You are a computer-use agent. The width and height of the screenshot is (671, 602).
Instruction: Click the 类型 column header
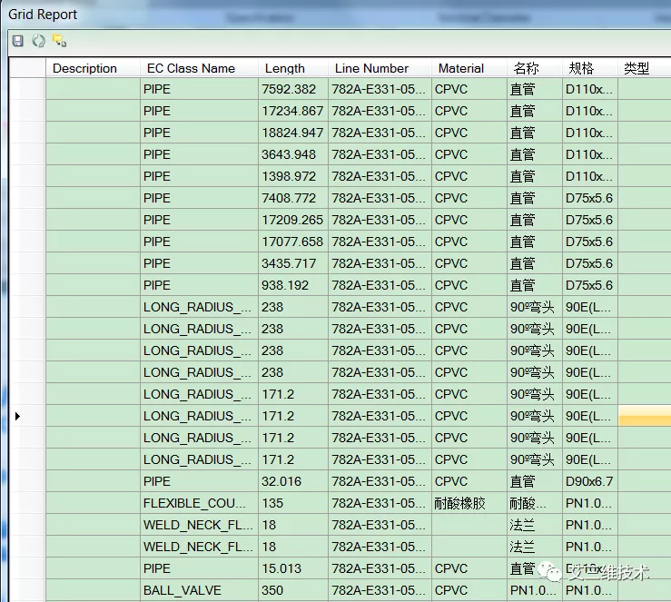(x=636, y=68)
